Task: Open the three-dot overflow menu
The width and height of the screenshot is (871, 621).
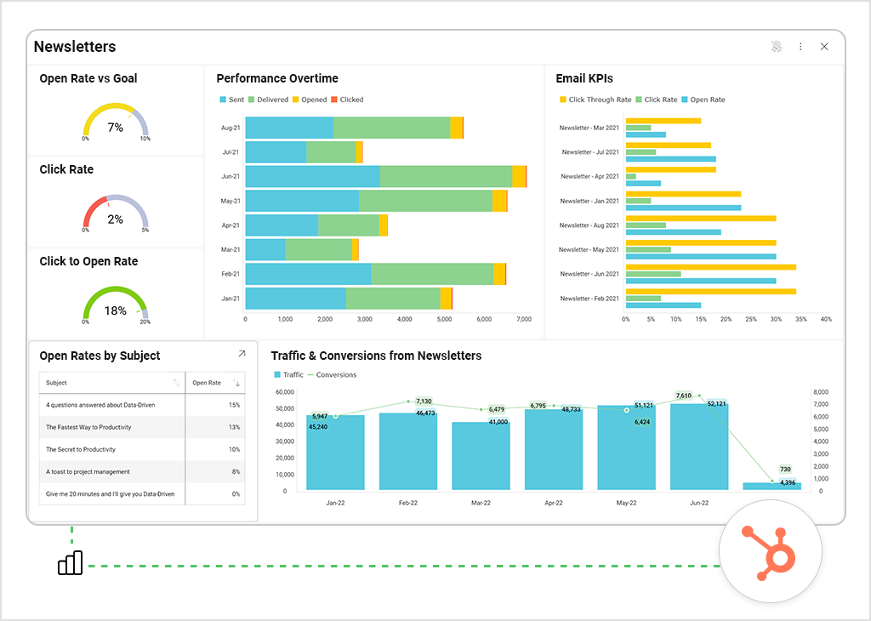Action: coord(800,47)
